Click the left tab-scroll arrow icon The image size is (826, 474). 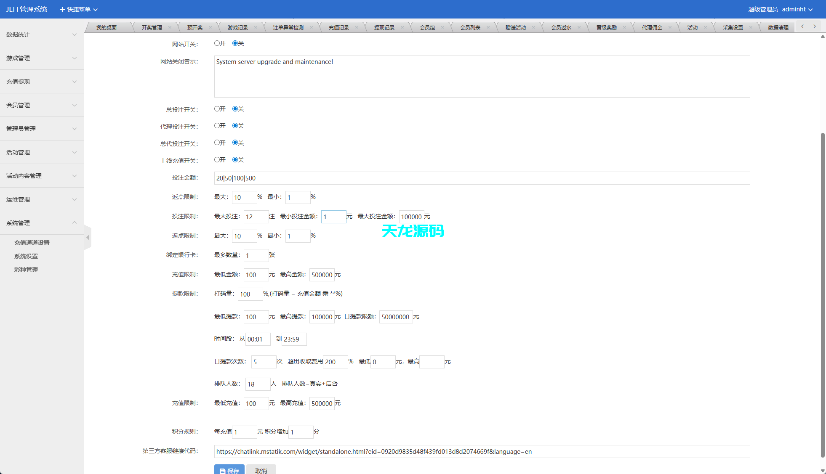[802, 26]
